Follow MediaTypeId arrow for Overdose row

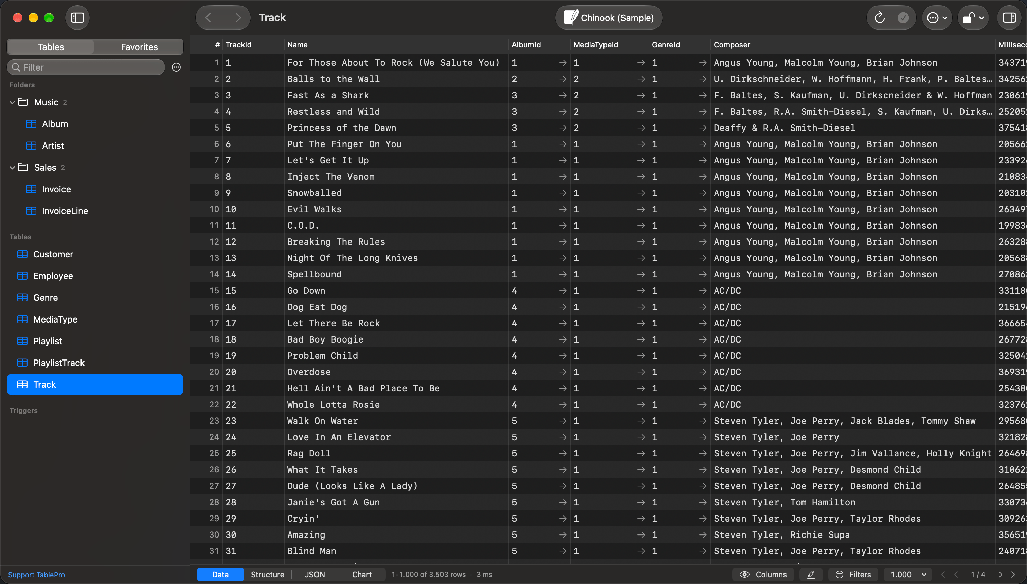click(641, 372)
